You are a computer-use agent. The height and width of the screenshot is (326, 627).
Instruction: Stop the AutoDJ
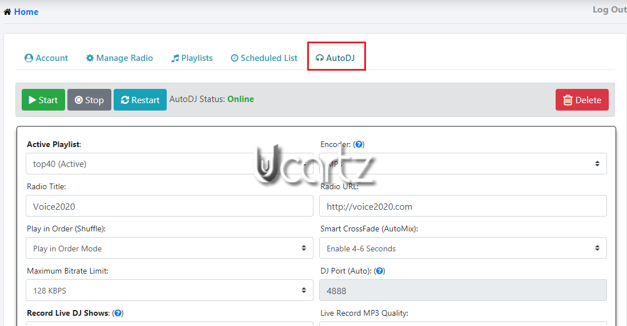pos(89,100)
